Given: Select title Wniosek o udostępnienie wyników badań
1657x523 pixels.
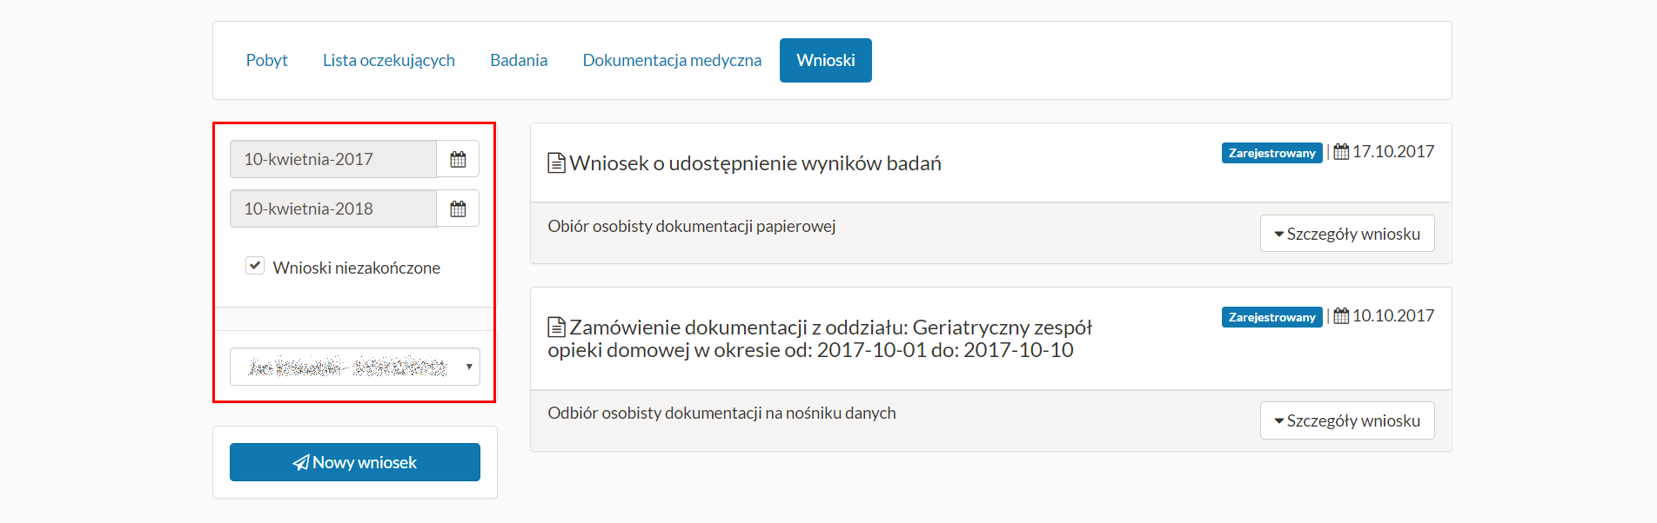Looking at the screenshot, I should (x=755, y=163).
